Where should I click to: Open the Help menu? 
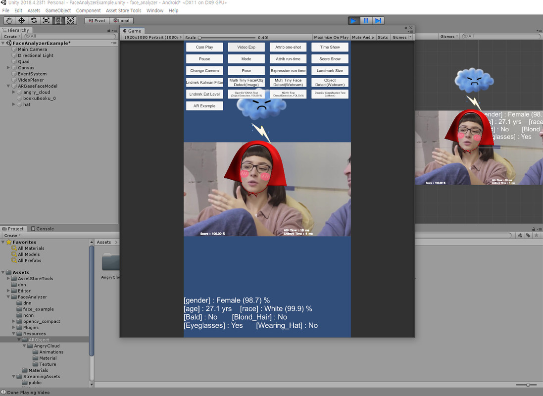point(174,11)
